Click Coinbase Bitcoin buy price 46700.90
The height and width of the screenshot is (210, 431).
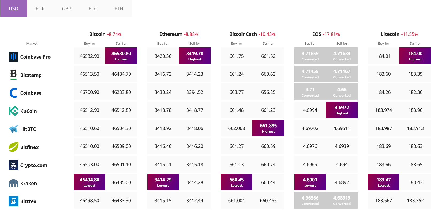(90, 92)
